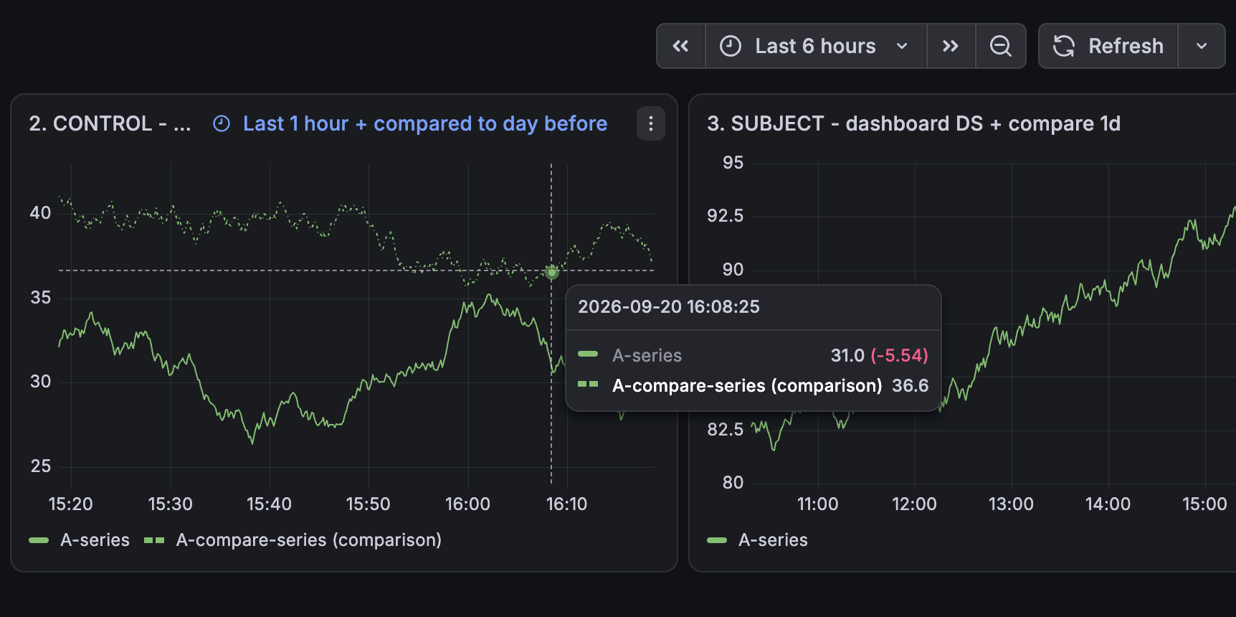Click the 92.5 label on SUBJECT y-axis
This screenshot has width=1236, height=617.
[x=725, y=215]
